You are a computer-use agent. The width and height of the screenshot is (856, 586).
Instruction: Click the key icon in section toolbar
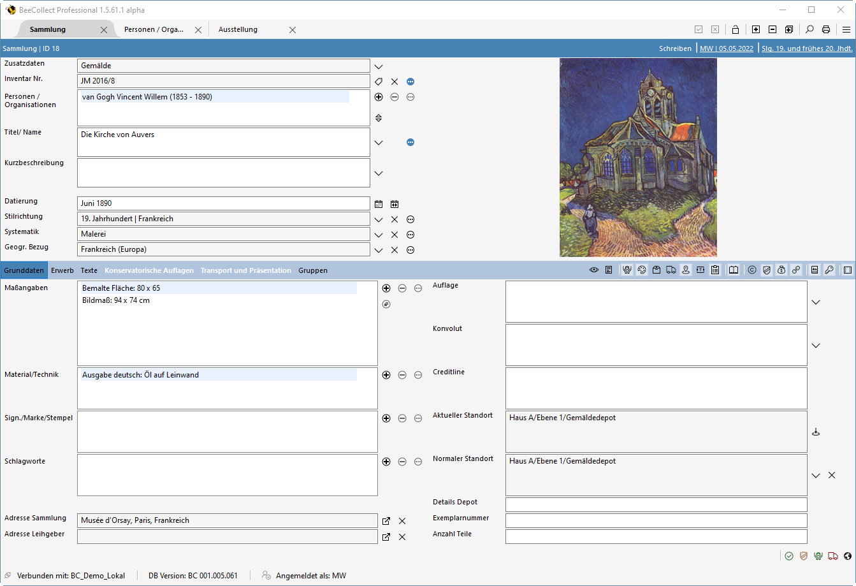click(829, 270)
